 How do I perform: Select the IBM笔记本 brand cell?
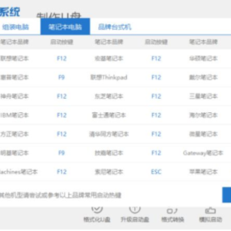14,115
